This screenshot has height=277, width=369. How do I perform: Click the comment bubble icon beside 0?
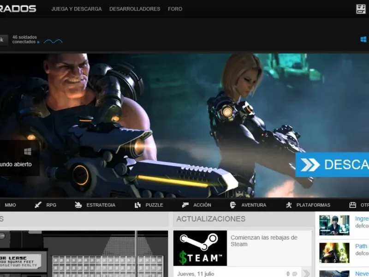pyautogui.click(x=294, y=274)
